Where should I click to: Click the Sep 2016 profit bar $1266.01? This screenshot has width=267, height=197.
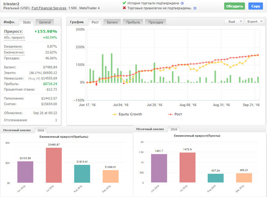(110, 177)
